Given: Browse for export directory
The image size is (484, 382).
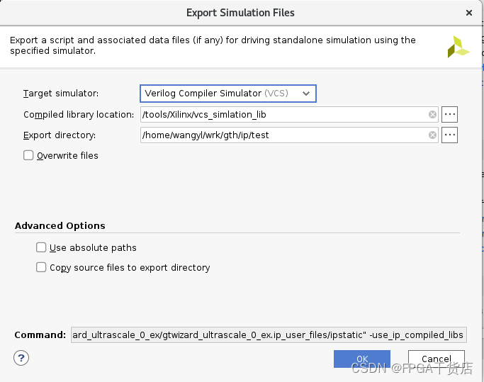Looking at the screenshot, I should 449,135.
